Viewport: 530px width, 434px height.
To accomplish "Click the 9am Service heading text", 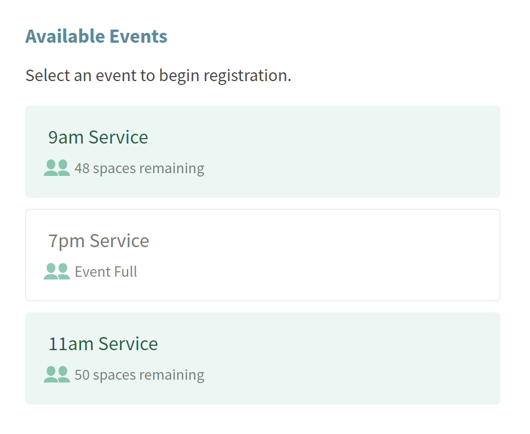I will 99,137.
